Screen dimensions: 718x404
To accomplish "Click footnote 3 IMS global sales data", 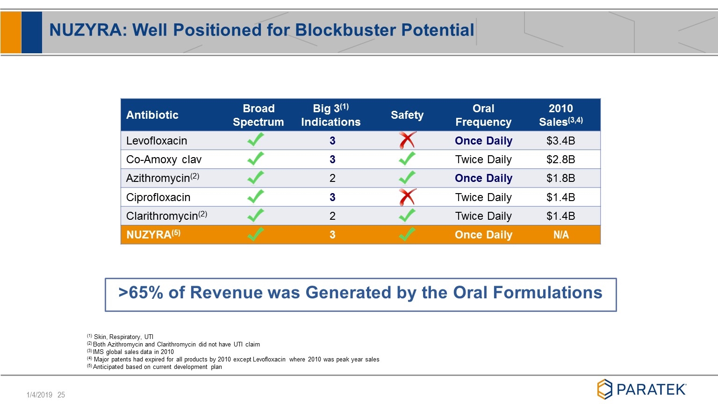I will click(x=130, y=352).
